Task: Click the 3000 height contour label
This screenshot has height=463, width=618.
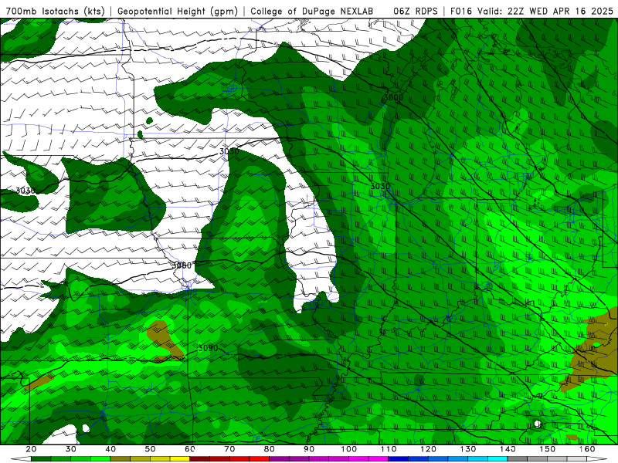Action: (x=393, y=97)
